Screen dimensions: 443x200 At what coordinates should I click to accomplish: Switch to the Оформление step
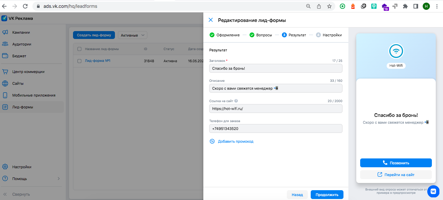pyautogui.click(x=225, y=35)
